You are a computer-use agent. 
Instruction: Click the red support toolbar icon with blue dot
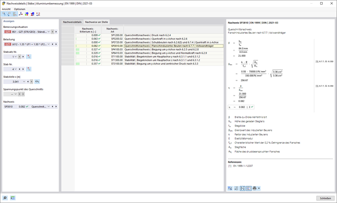click(32, 14)
